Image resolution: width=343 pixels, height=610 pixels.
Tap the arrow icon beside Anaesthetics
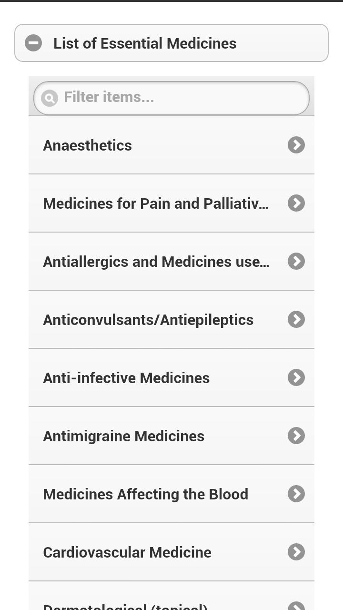pyautogui.click(x=296, y=145)
